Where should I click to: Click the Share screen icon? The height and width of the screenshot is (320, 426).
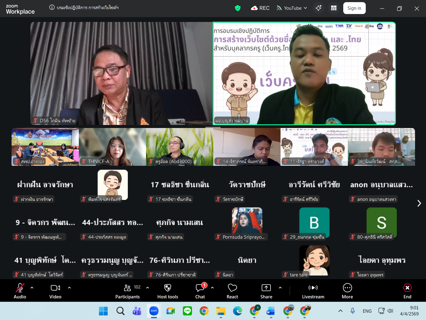[x=266, y=291]
